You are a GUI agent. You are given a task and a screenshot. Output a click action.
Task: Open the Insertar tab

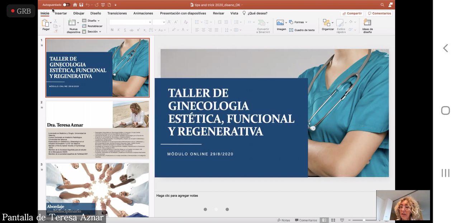pos(61,13)
